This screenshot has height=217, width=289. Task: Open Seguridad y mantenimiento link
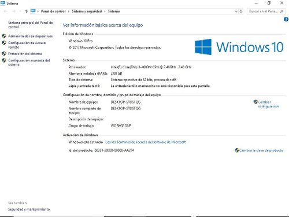coord(29,209)
